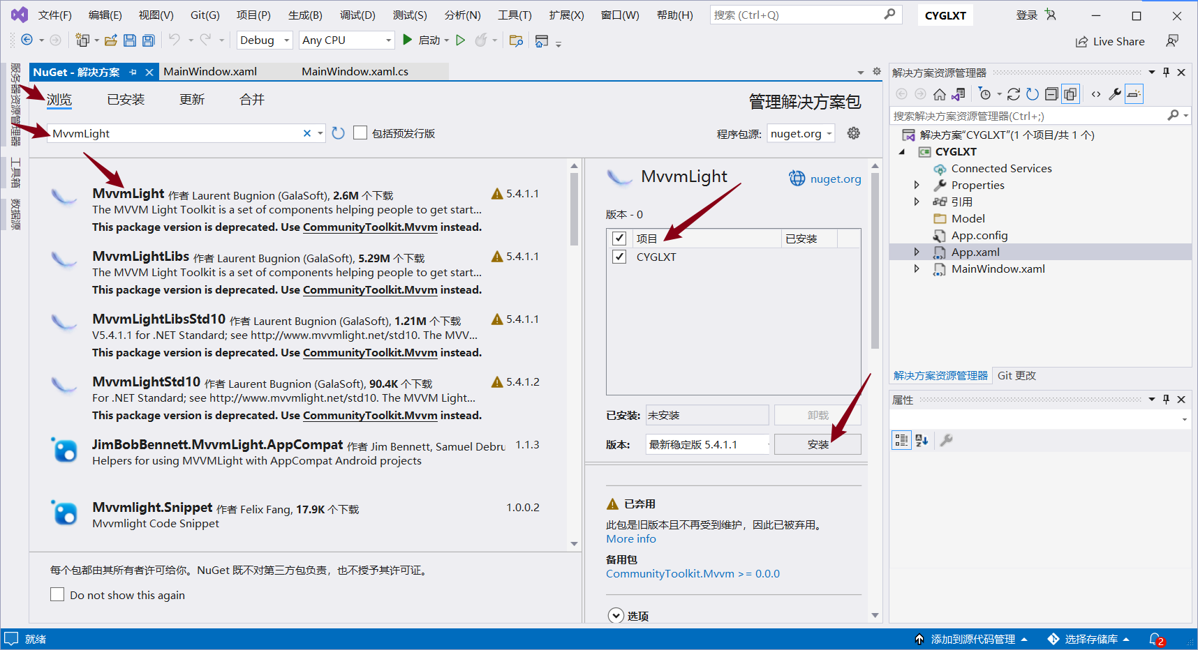Click the Live Share button
Viewport: 1198px width, 650px height.
point(1110,41)
